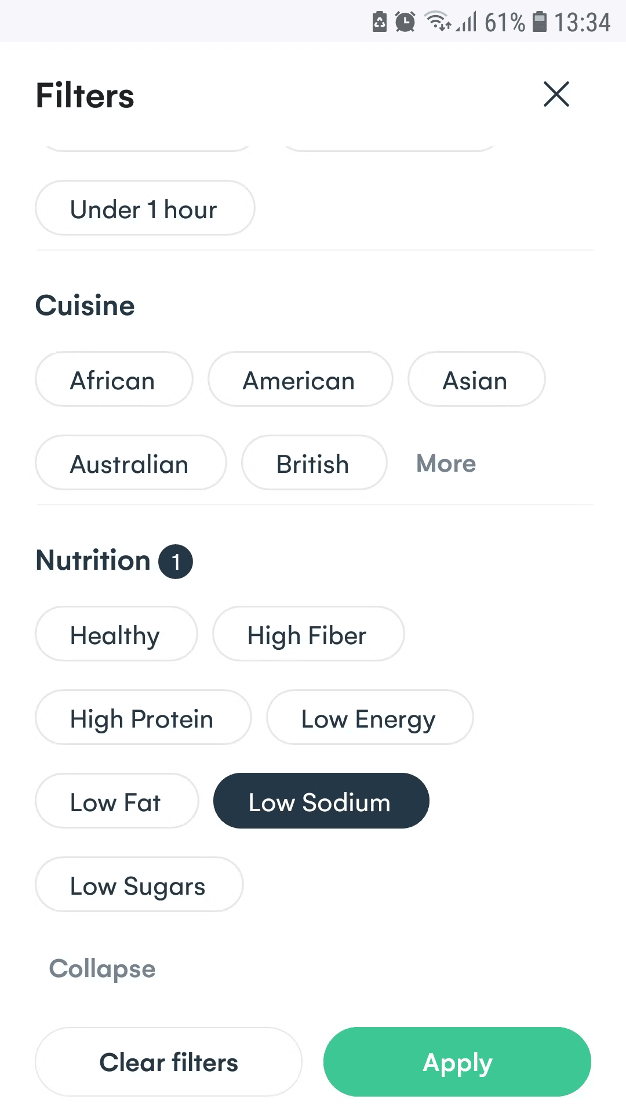Select the High Protein filter
This screenshot has width=626, height=1114.
[x=143, y=718]
